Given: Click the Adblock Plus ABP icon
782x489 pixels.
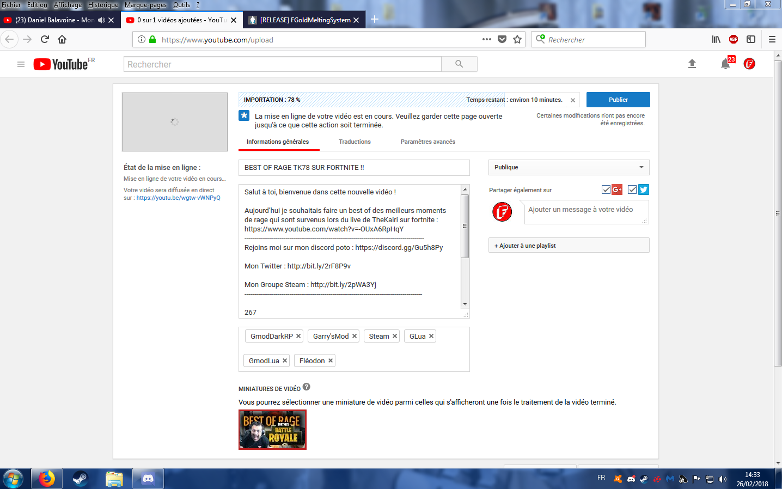Looking at the screenshot, I should [734, 39].
